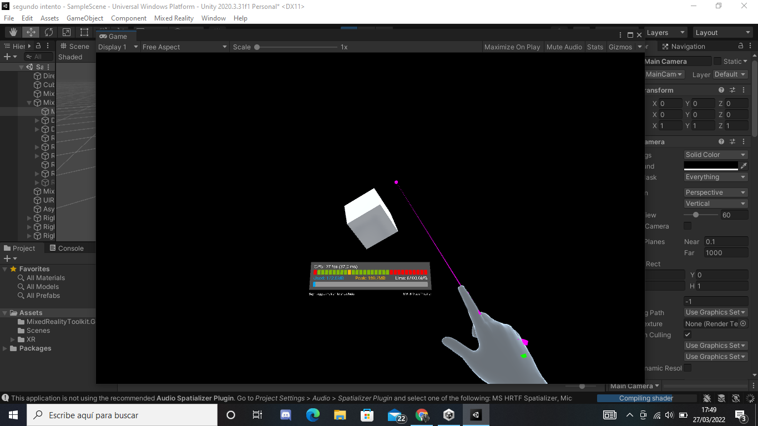Toggle the Physical Camera checkbox
Image resolution: width=758 pixels, height=426 pixels.
(x=688, y=226)
